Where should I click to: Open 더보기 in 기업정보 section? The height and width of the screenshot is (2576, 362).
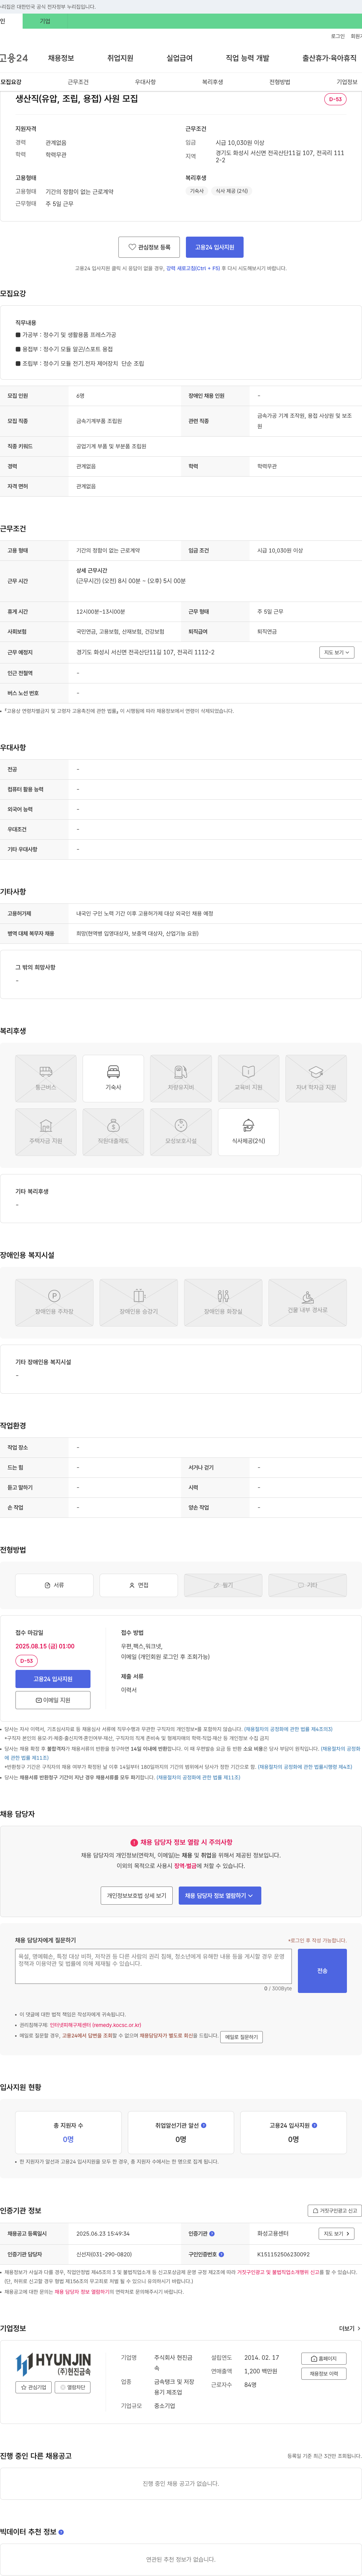click(349, 2328)
